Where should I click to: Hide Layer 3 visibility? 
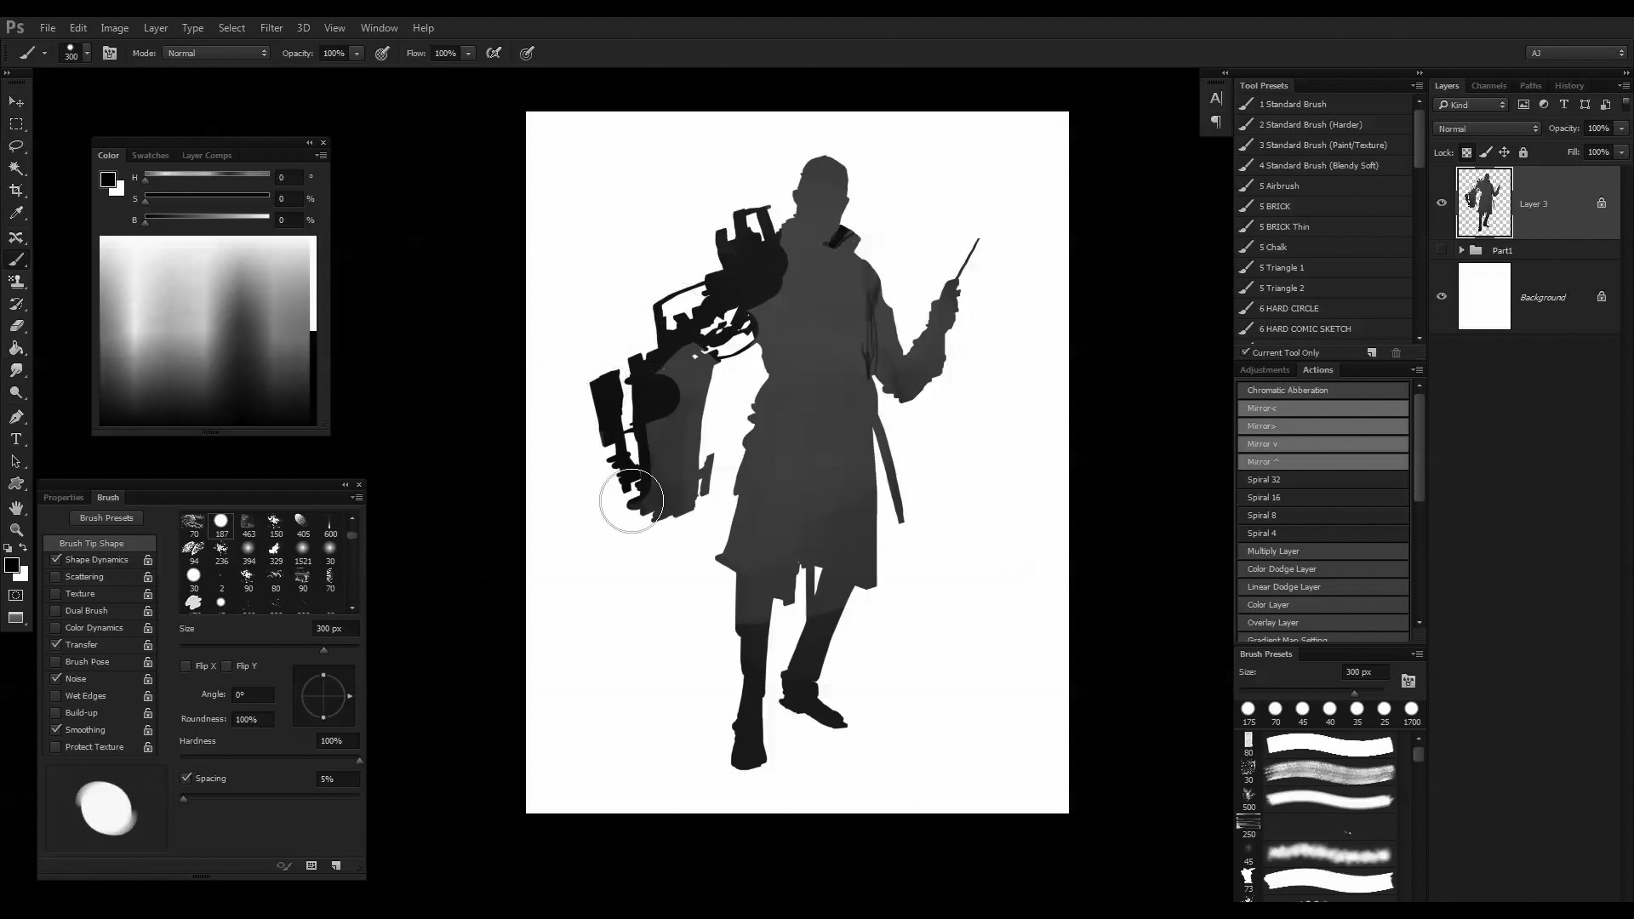coord(1442,203)
